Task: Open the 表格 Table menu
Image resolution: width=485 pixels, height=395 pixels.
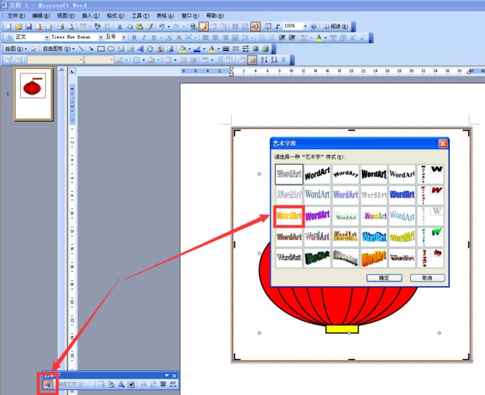Action: click(x=166, y=16)
